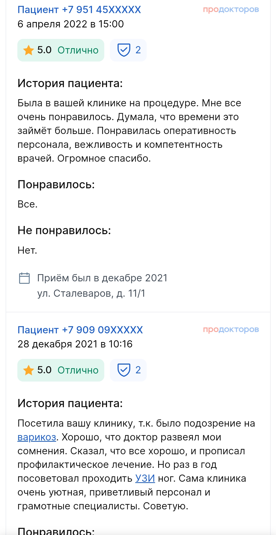Open the УЗИ hyperlink

pos(145,479)
